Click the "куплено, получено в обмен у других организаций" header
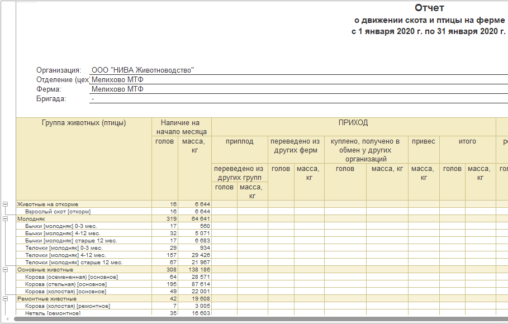Screen dimensions: 508x324 [365, 150]
